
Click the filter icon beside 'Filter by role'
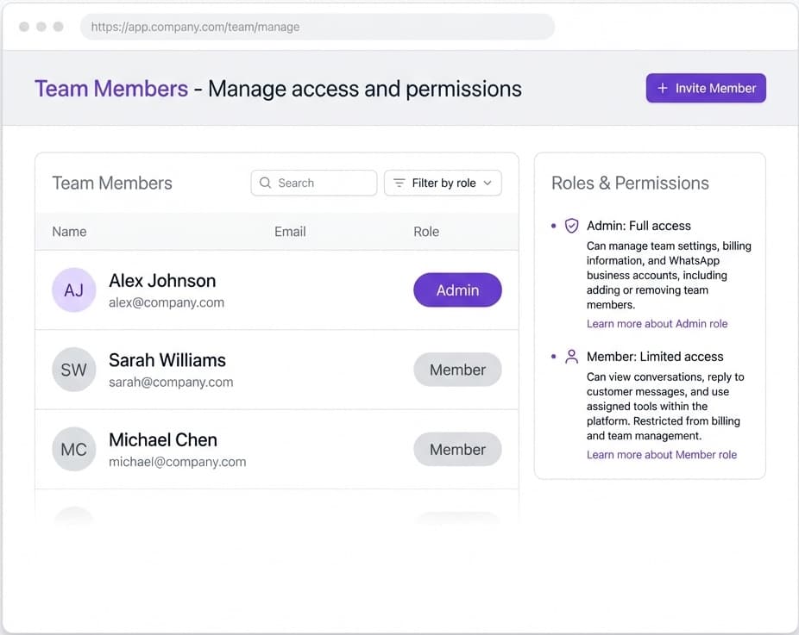coord(398,183)
